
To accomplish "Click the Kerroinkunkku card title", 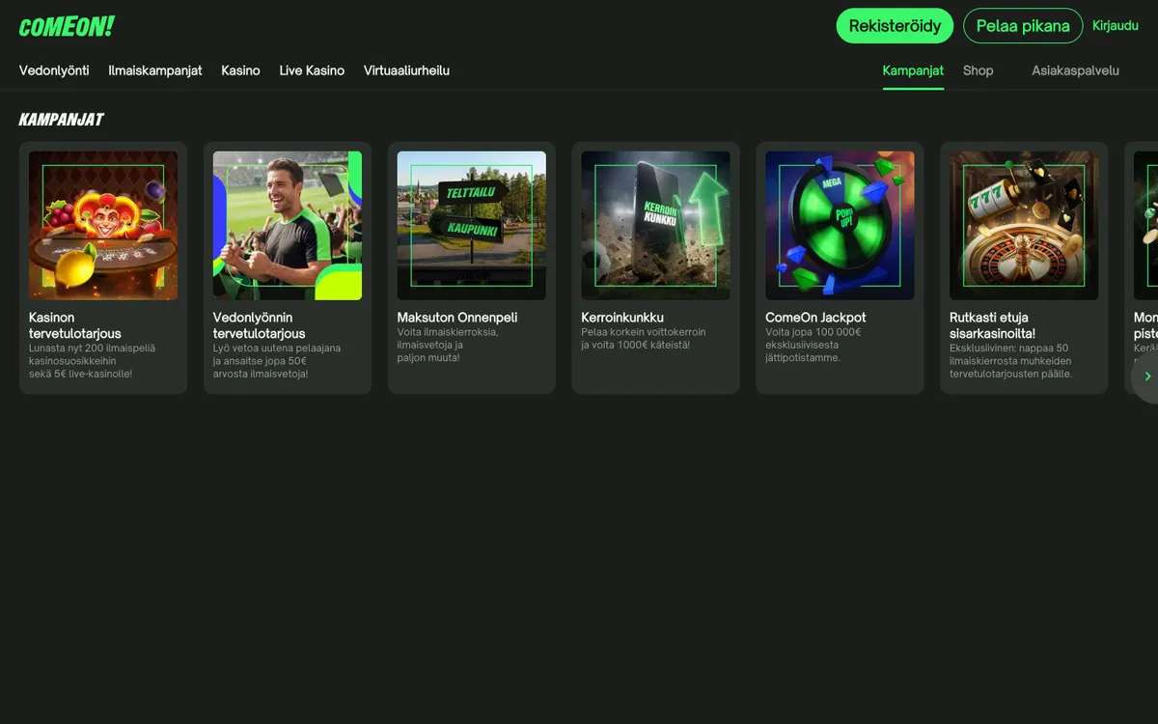I will 622,318.
